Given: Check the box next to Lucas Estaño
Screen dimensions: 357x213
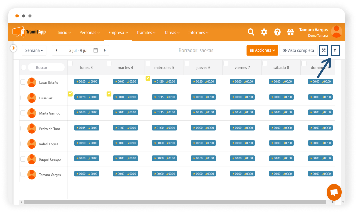Looking at the screenshot, I should coord(23,82).
